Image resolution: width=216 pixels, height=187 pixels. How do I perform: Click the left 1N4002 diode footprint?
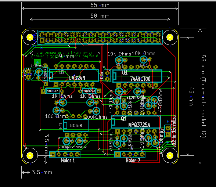53,91
